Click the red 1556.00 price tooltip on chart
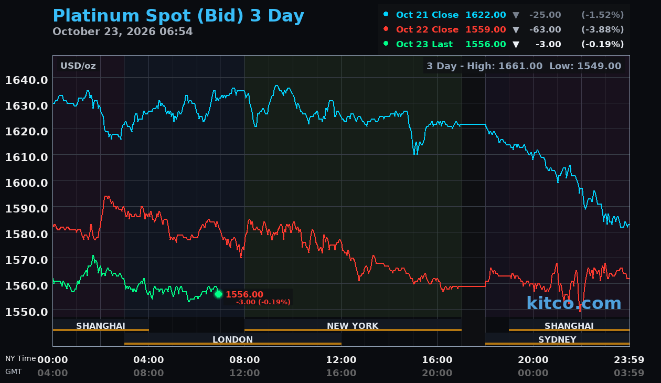 pyautogui.click(x=244, y=295)
